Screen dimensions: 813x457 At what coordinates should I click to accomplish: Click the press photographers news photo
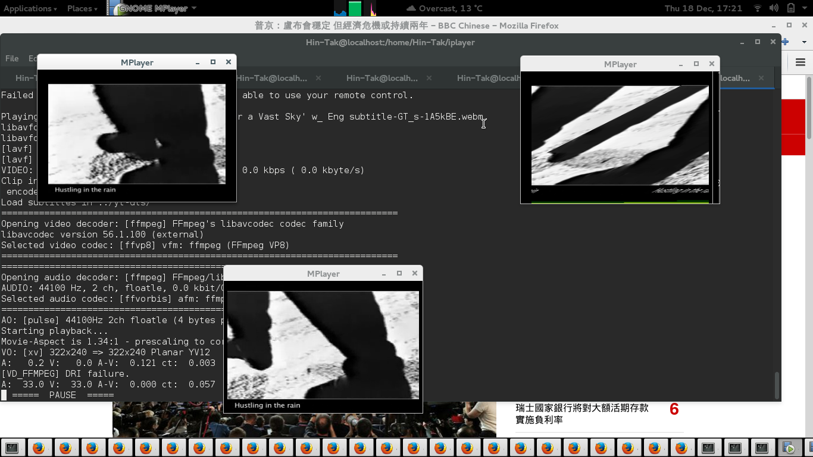(304, 420)
